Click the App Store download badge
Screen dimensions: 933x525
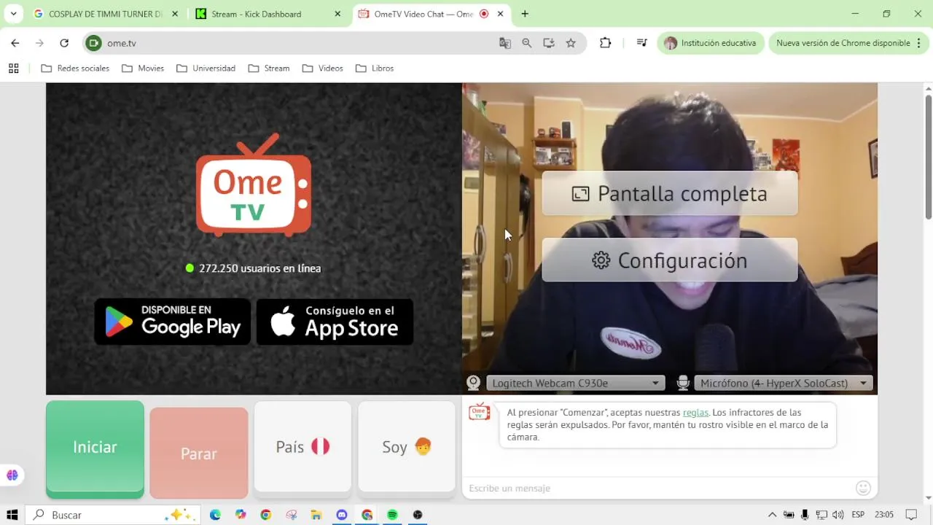(x=335, y=322)
